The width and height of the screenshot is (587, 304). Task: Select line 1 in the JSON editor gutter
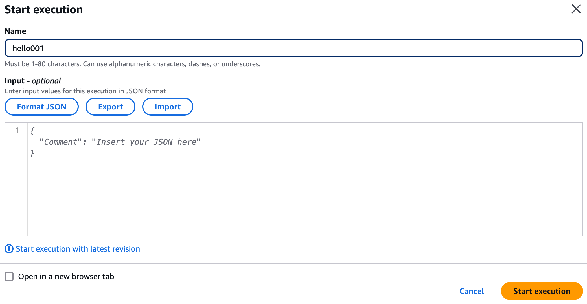pos(17,131)
